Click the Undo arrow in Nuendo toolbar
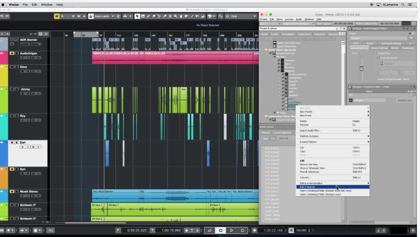 (x=2, y=16)
